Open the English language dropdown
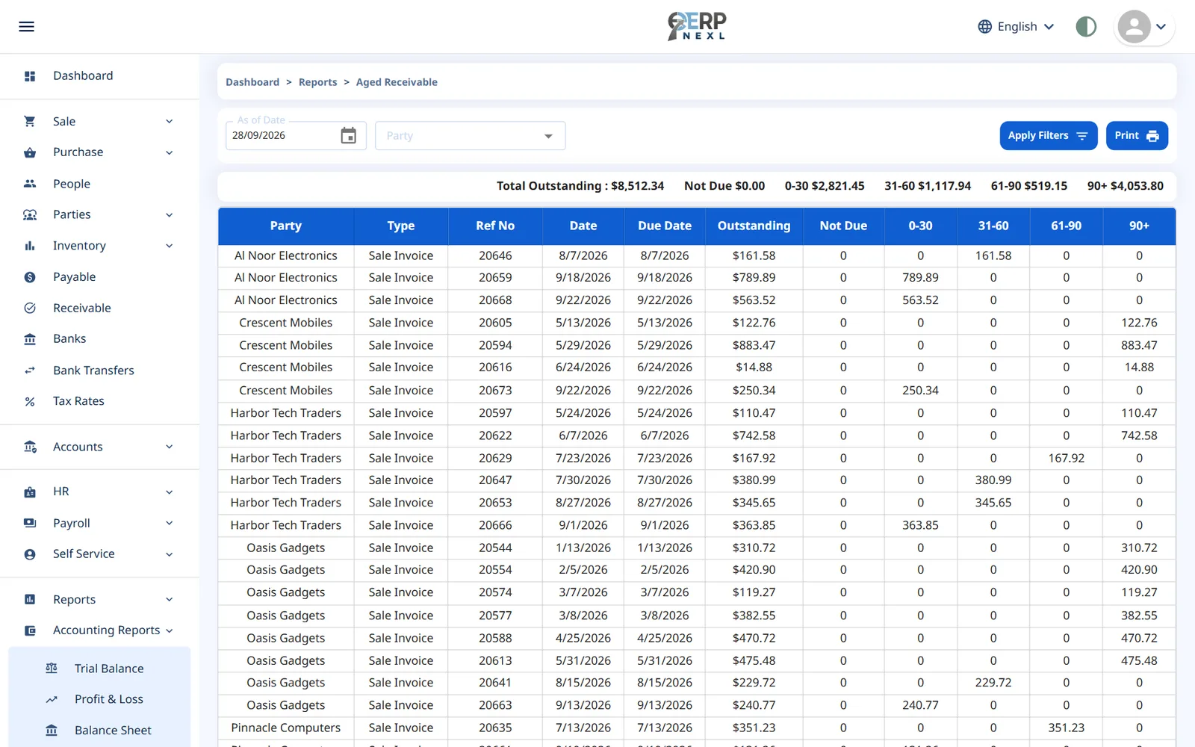This screenshot has width=1195, height=747. [x=1016, y=27]
